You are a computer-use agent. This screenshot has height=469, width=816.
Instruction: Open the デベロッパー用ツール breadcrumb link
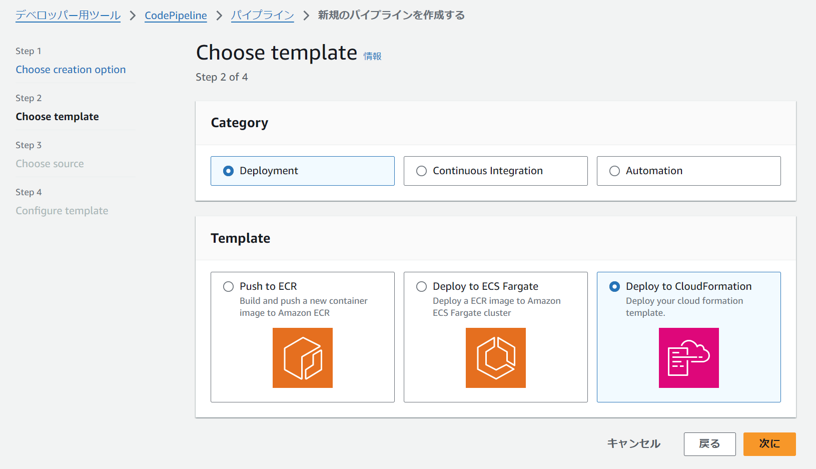coord(68,16)
